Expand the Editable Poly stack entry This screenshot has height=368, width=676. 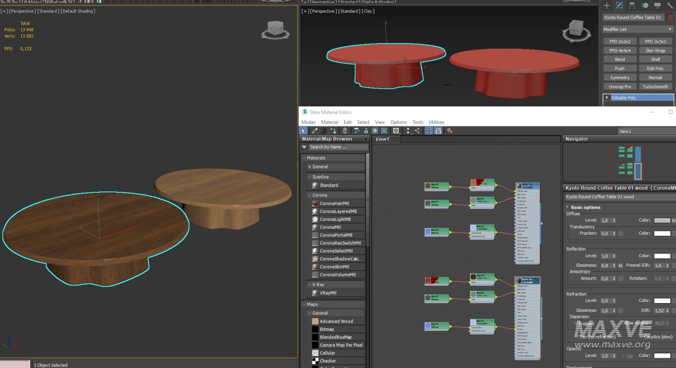tap(608, 97)
